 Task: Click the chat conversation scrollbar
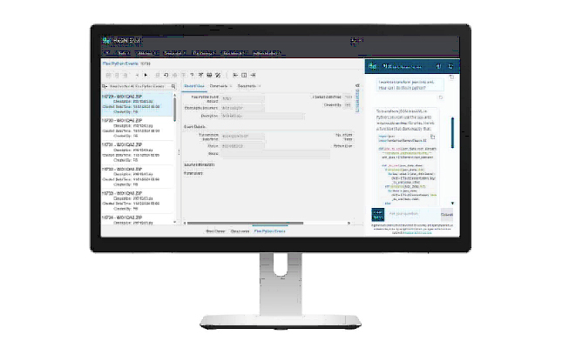coord(452,132)
